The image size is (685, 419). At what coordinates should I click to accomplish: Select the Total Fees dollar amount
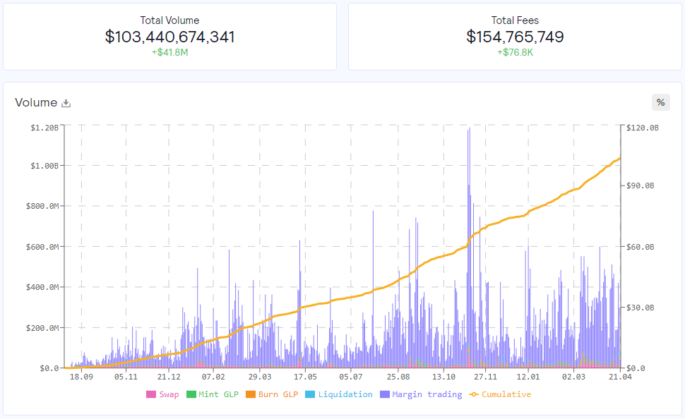pos(515,37)
